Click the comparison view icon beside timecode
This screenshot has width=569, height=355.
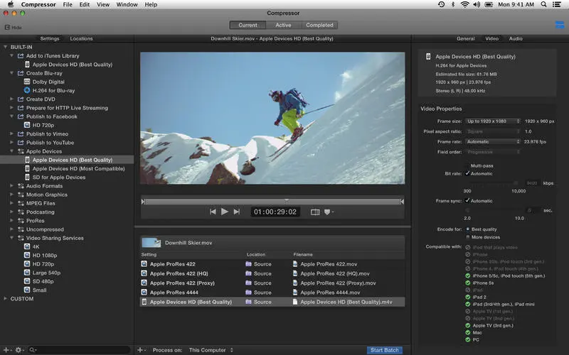[315, 212]
